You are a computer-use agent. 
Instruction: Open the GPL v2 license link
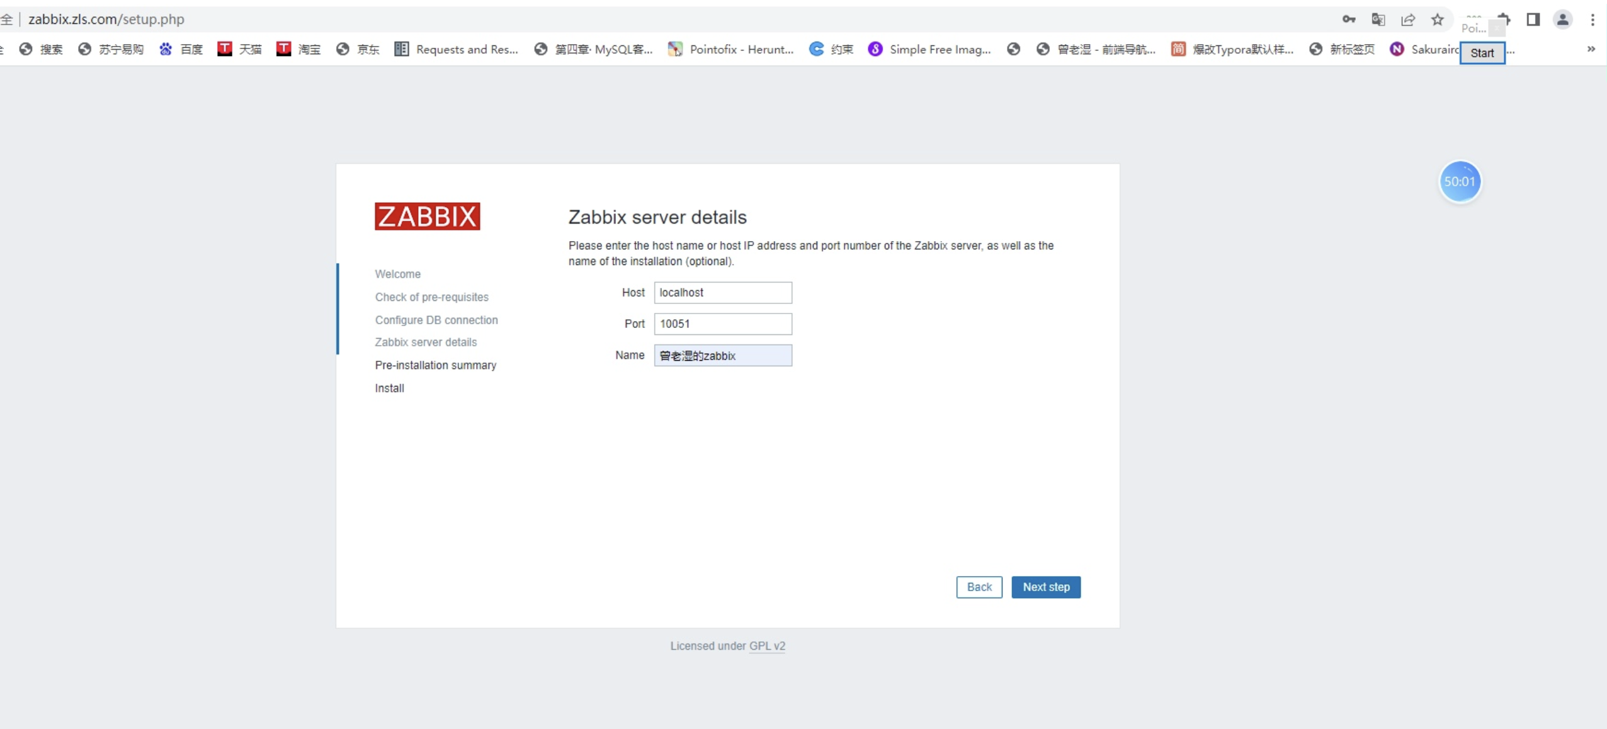point(767,646)
